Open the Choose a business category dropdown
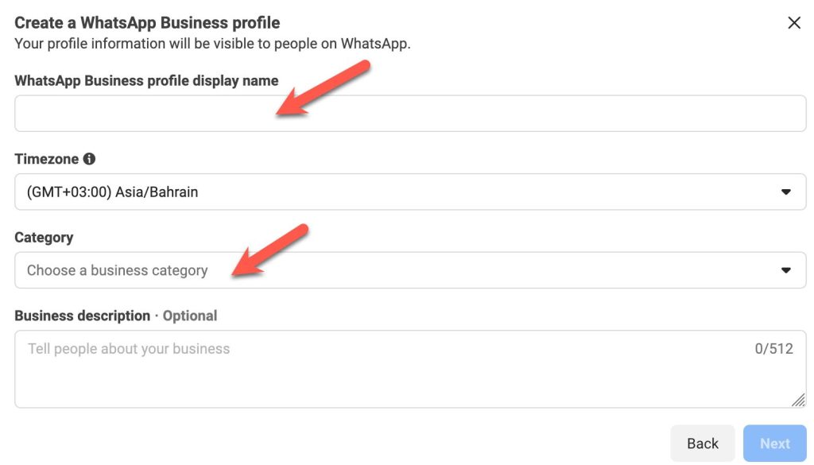 (410, 270)
